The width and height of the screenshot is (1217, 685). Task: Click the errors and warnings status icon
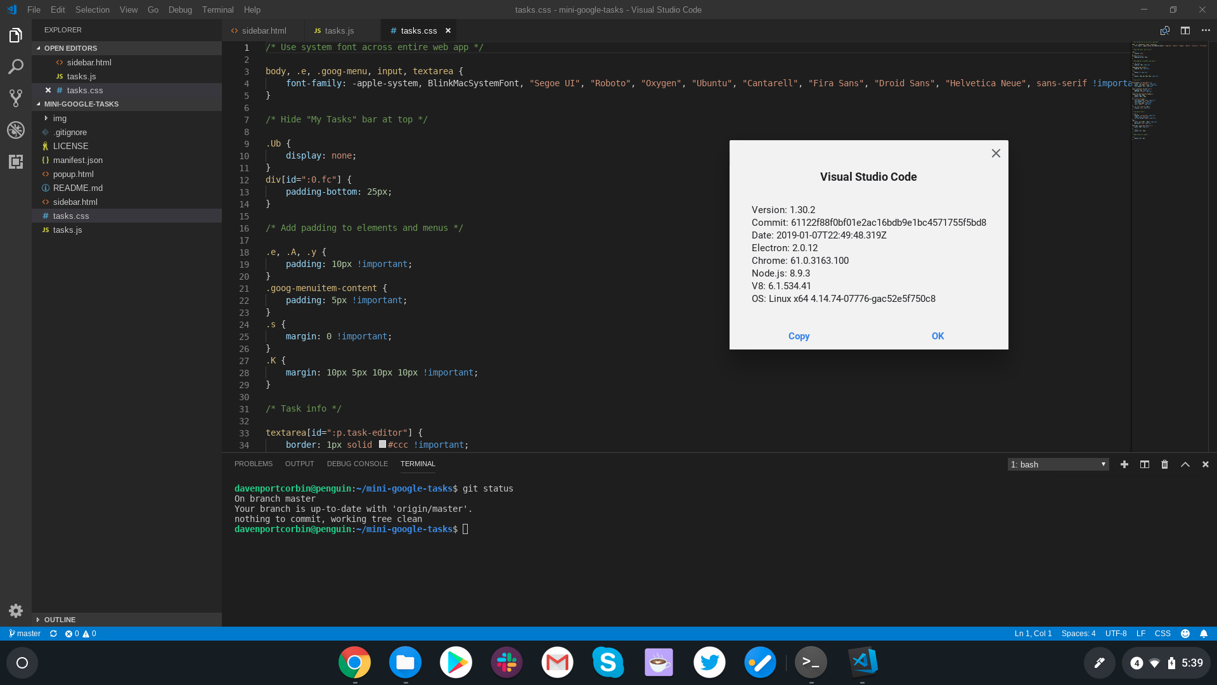[x=80, y=634]
